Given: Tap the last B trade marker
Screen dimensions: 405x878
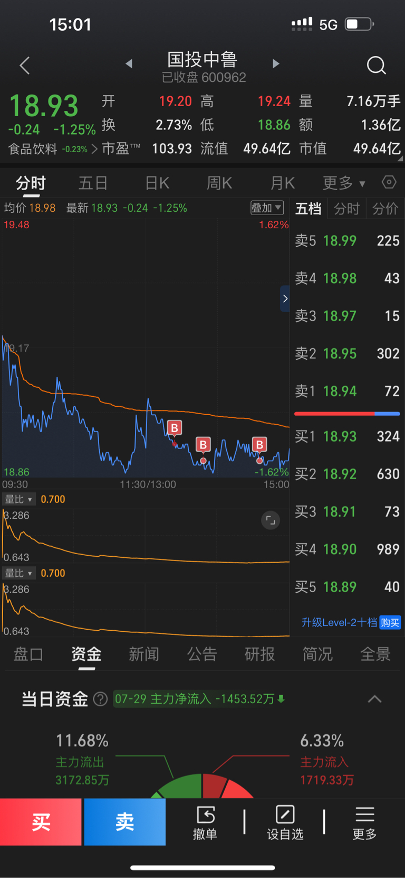Looking at the screenshot, I should pos(259,445).
